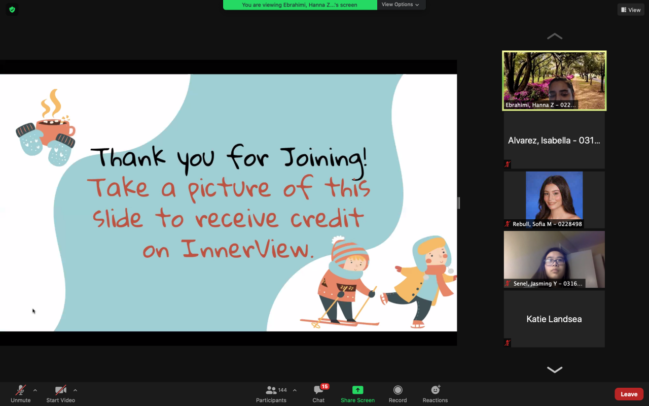The height and width of the screenshot is (406, 649).
Task: Click the green Share Screen button
Action: coord(357,393)
